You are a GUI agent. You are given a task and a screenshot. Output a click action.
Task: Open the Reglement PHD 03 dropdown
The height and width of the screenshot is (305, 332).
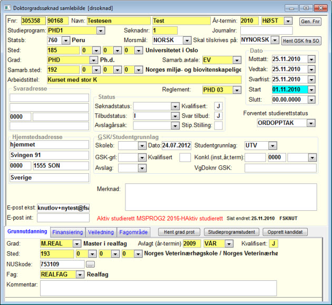click(x=237, y=90)
